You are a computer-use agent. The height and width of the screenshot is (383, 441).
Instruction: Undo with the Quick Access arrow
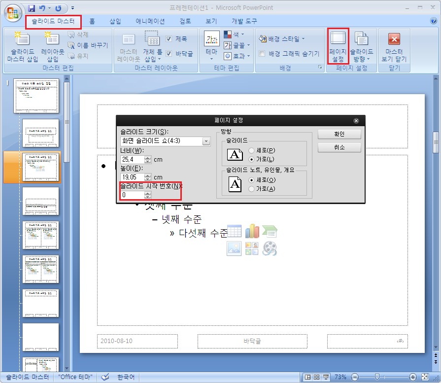click(x=42, y=8)
